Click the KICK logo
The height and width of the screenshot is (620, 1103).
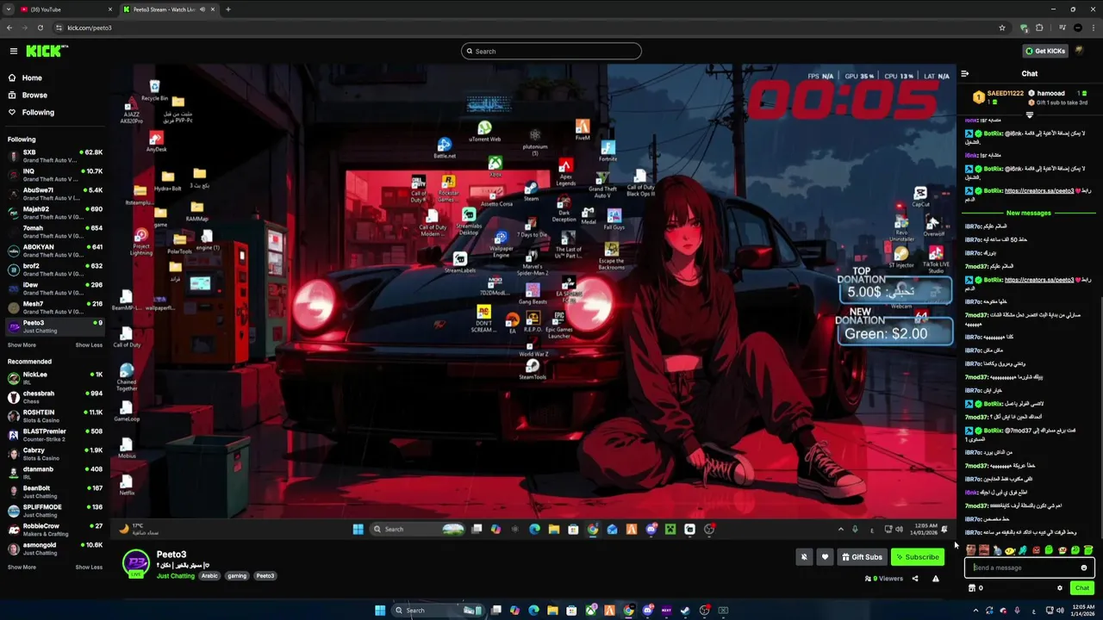tap(47, 51)
